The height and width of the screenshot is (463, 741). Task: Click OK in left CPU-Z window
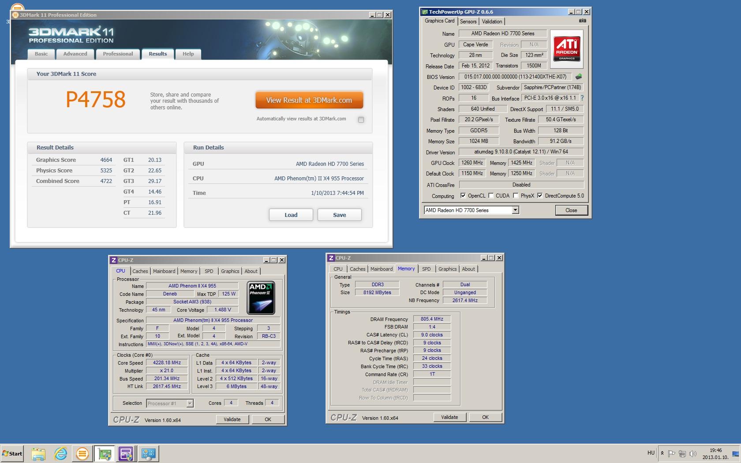268,419
